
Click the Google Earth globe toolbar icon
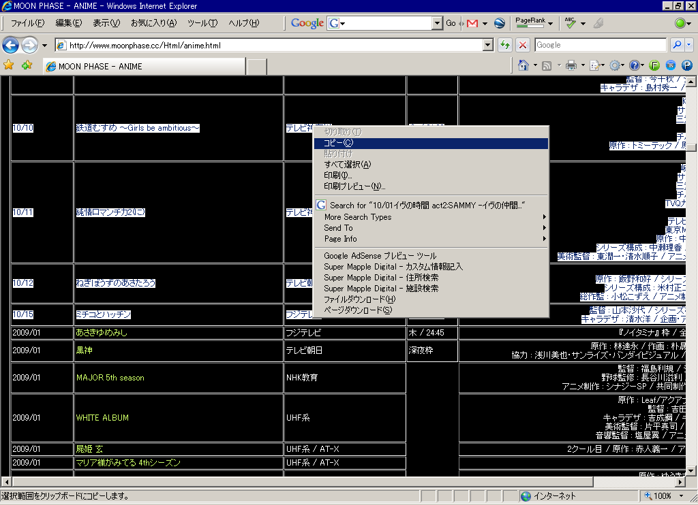point(500,23)
